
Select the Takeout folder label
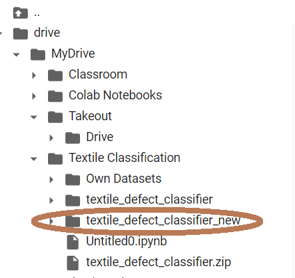(90, 116)
